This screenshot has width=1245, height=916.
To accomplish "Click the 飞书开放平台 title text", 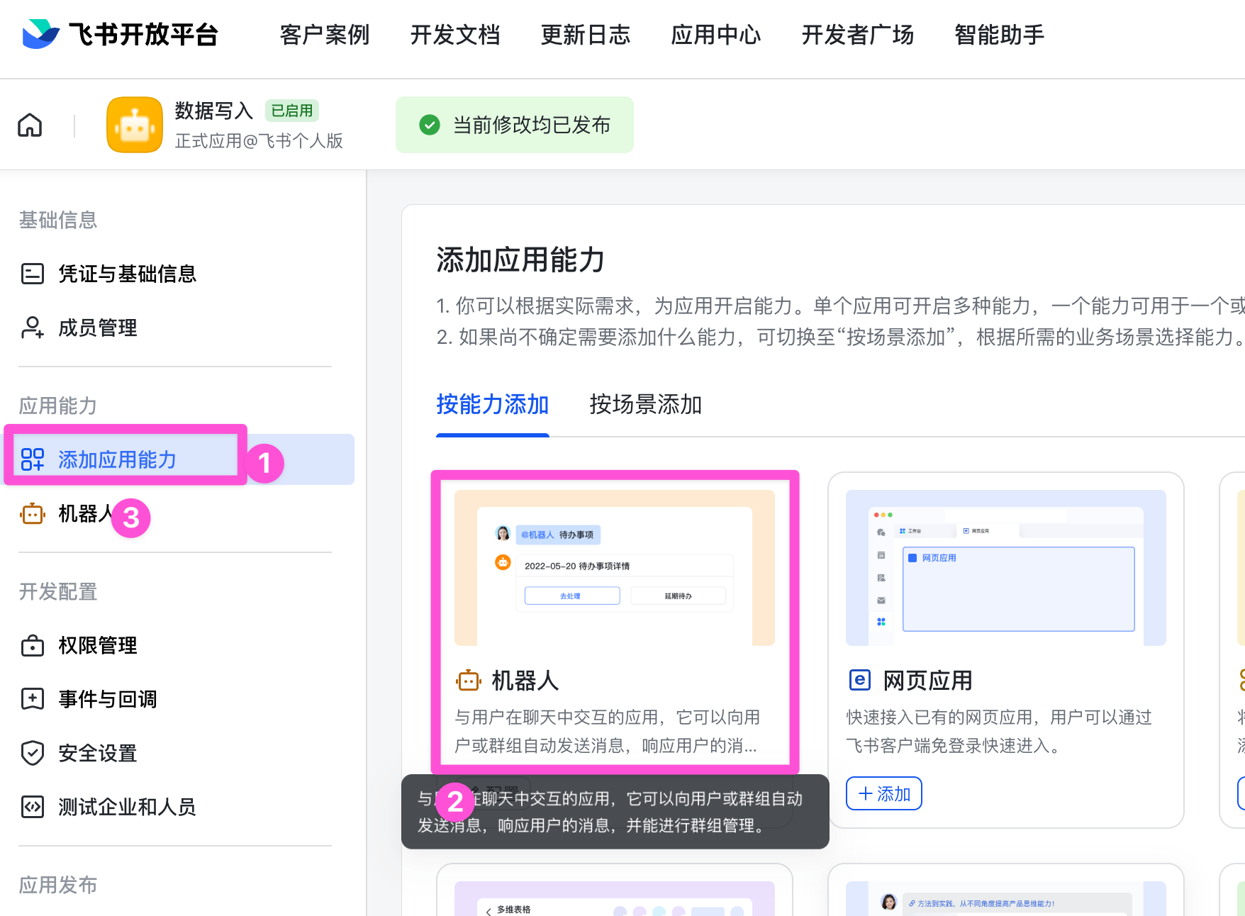I will pos(143,34).
